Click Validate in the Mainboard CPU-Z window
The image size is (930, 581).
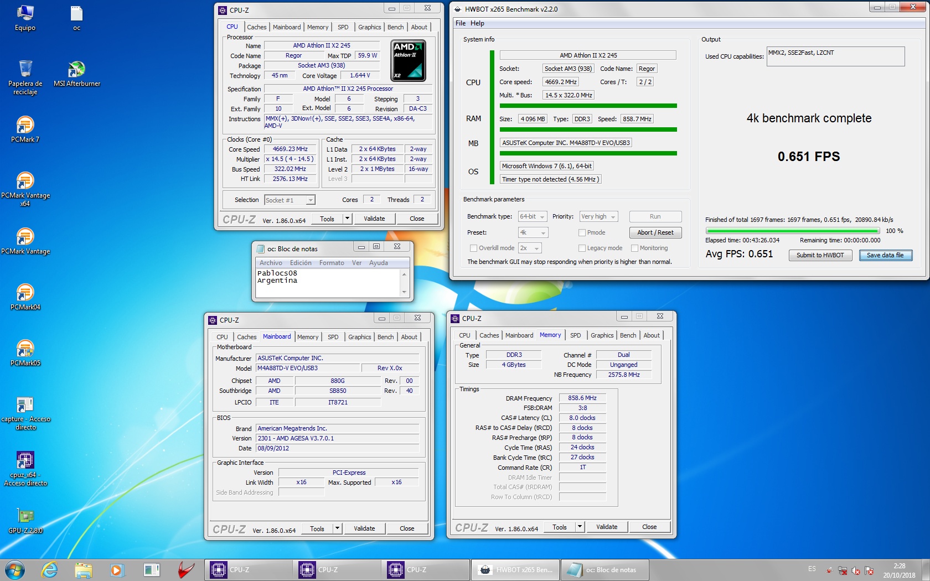[x=364, y=528]
